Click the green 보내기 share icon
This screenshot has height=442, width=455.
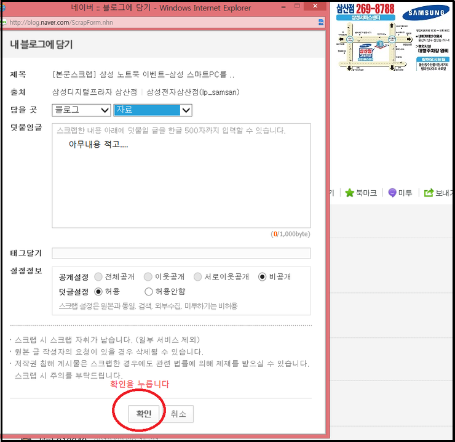(429, 193)
